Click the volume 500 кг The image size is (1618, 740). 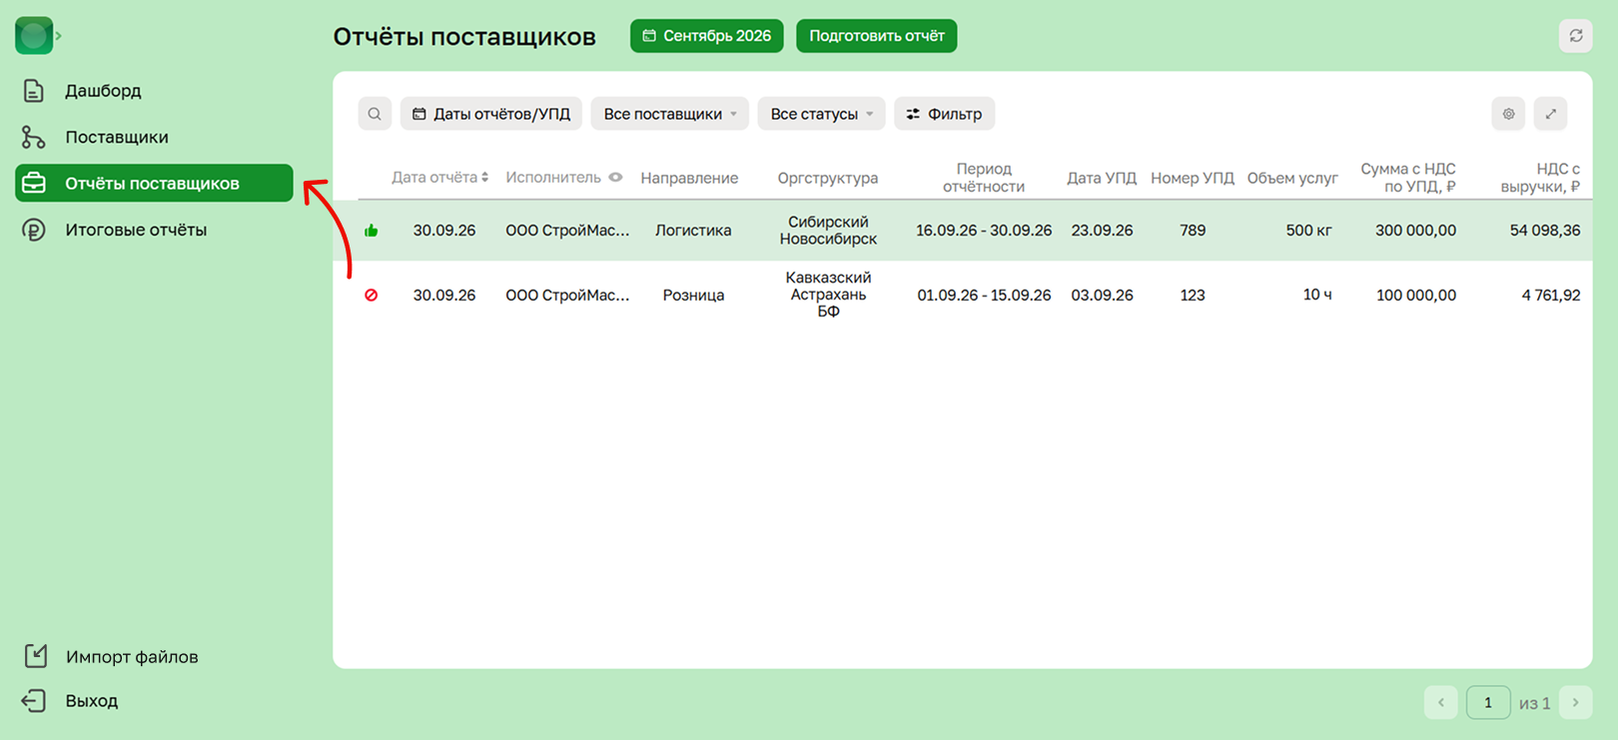[x=1308, y=231]
